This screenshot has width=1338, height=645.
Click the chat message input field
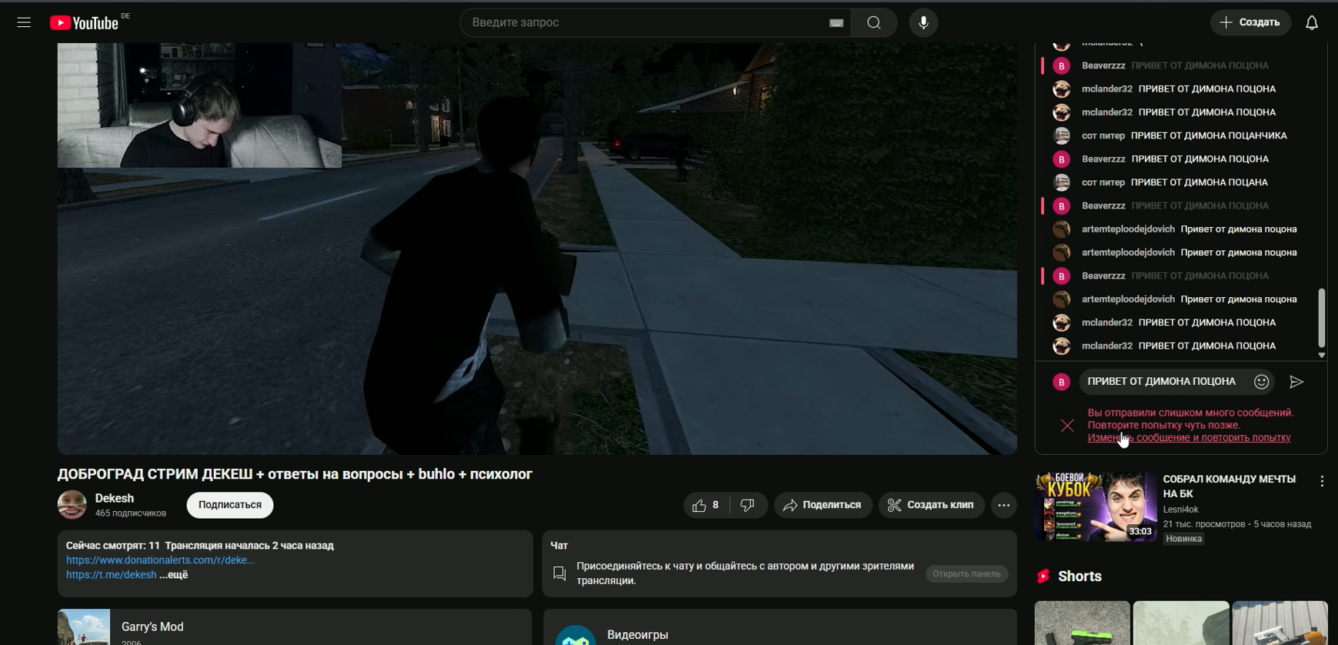[1161, 382]
